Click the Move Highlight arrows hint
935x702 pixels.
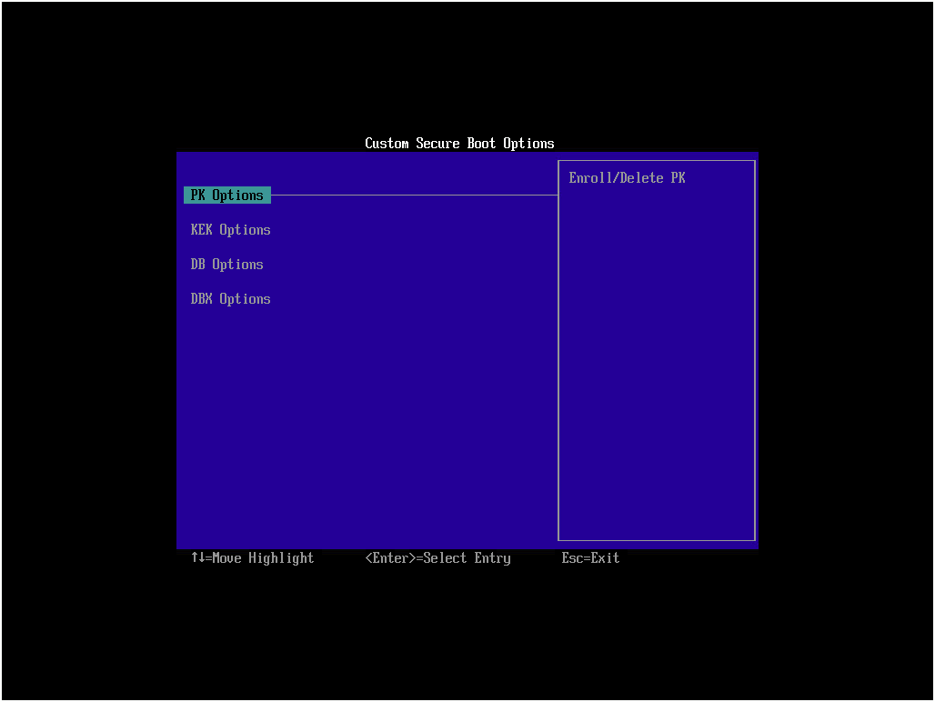pyautogui.click(x=252, y=557)
